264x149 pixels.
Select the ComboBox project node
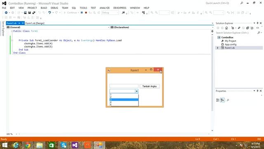pyautogui.click(x=227, y=37)
